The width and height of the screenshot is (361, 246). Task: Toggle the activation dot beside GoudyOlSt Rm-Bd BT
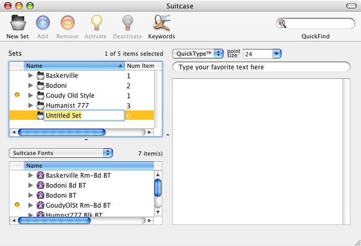coord(17,204)
